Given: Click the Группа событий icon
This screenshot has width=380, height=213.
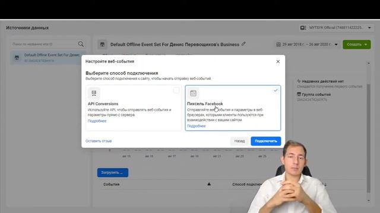Looking at the screenshot, I should [299, 94].
